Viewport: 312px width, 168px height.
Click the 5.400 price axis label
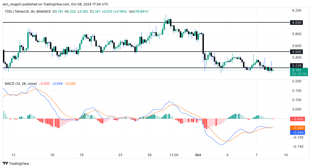(x=297, y=58)
